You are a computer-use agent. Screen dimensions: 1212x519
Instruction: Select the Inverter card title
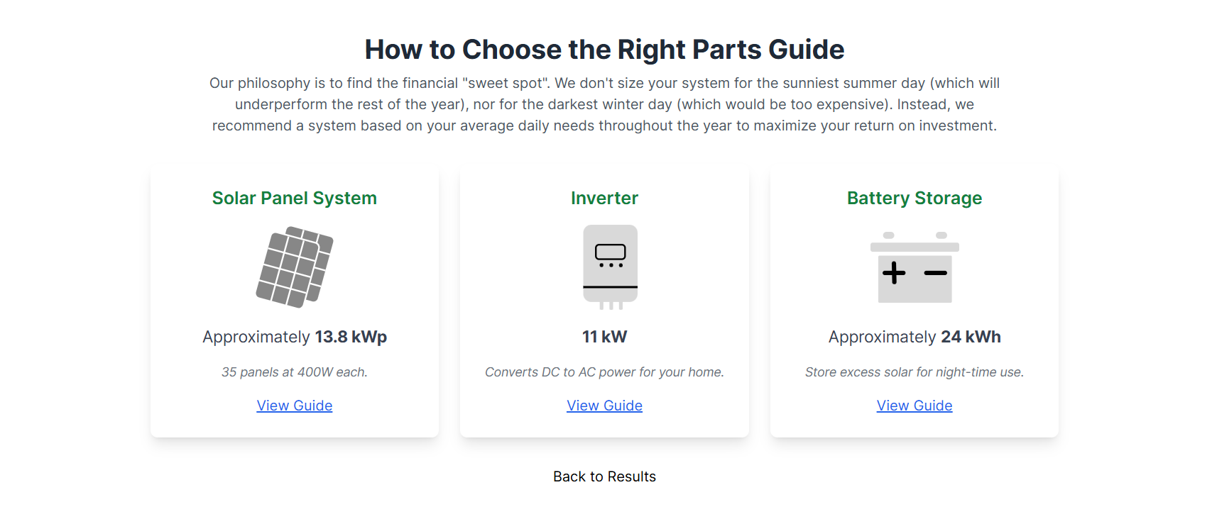tap(604, 198)
